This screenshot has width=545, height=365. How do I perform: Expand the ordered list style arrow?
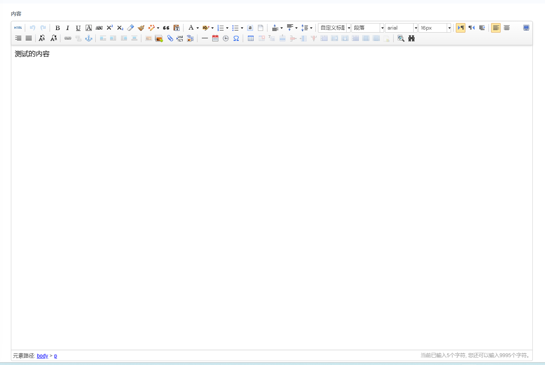tap(227, 28)
